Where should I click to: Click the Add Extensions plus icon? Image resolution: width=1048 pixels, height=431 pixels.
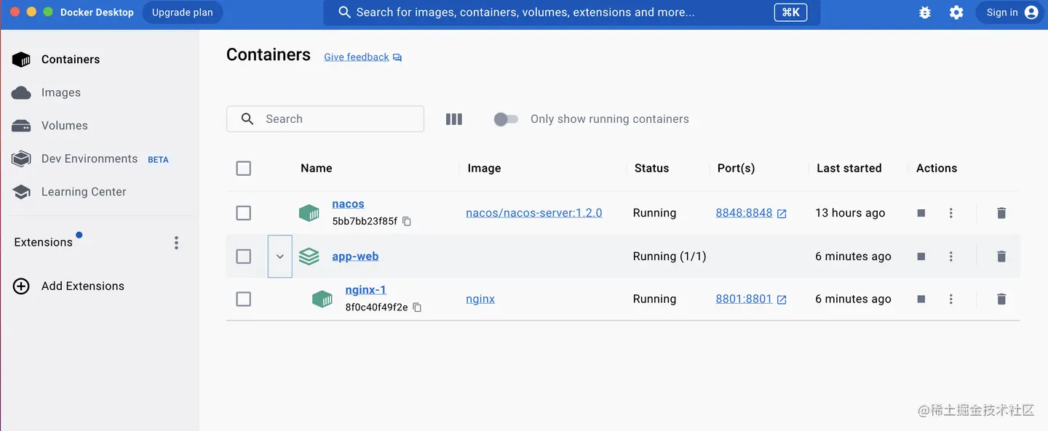pyautogui.click(x=22, y=286)
